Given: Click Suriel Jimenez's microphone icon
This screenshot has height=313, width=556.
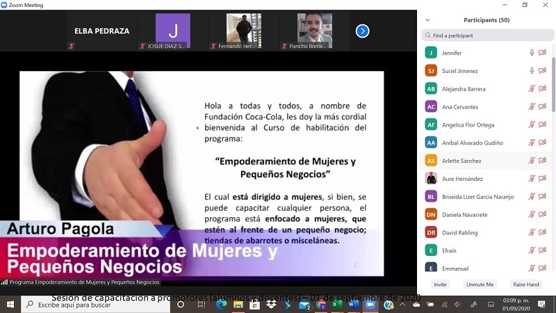Looking at the screenshot, I should [x=532, y=71].
